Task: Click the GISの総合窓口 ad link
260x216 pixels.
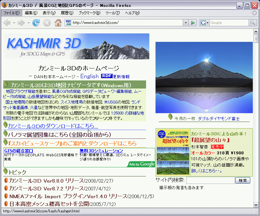Action: [19, 151]
